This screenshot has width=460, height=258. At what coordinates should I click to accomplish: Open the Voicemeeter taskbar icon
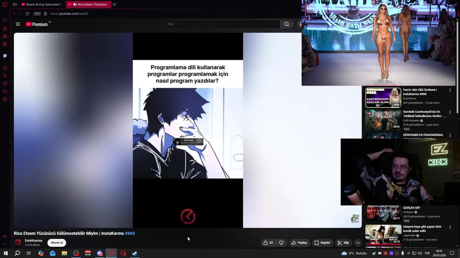88,253
